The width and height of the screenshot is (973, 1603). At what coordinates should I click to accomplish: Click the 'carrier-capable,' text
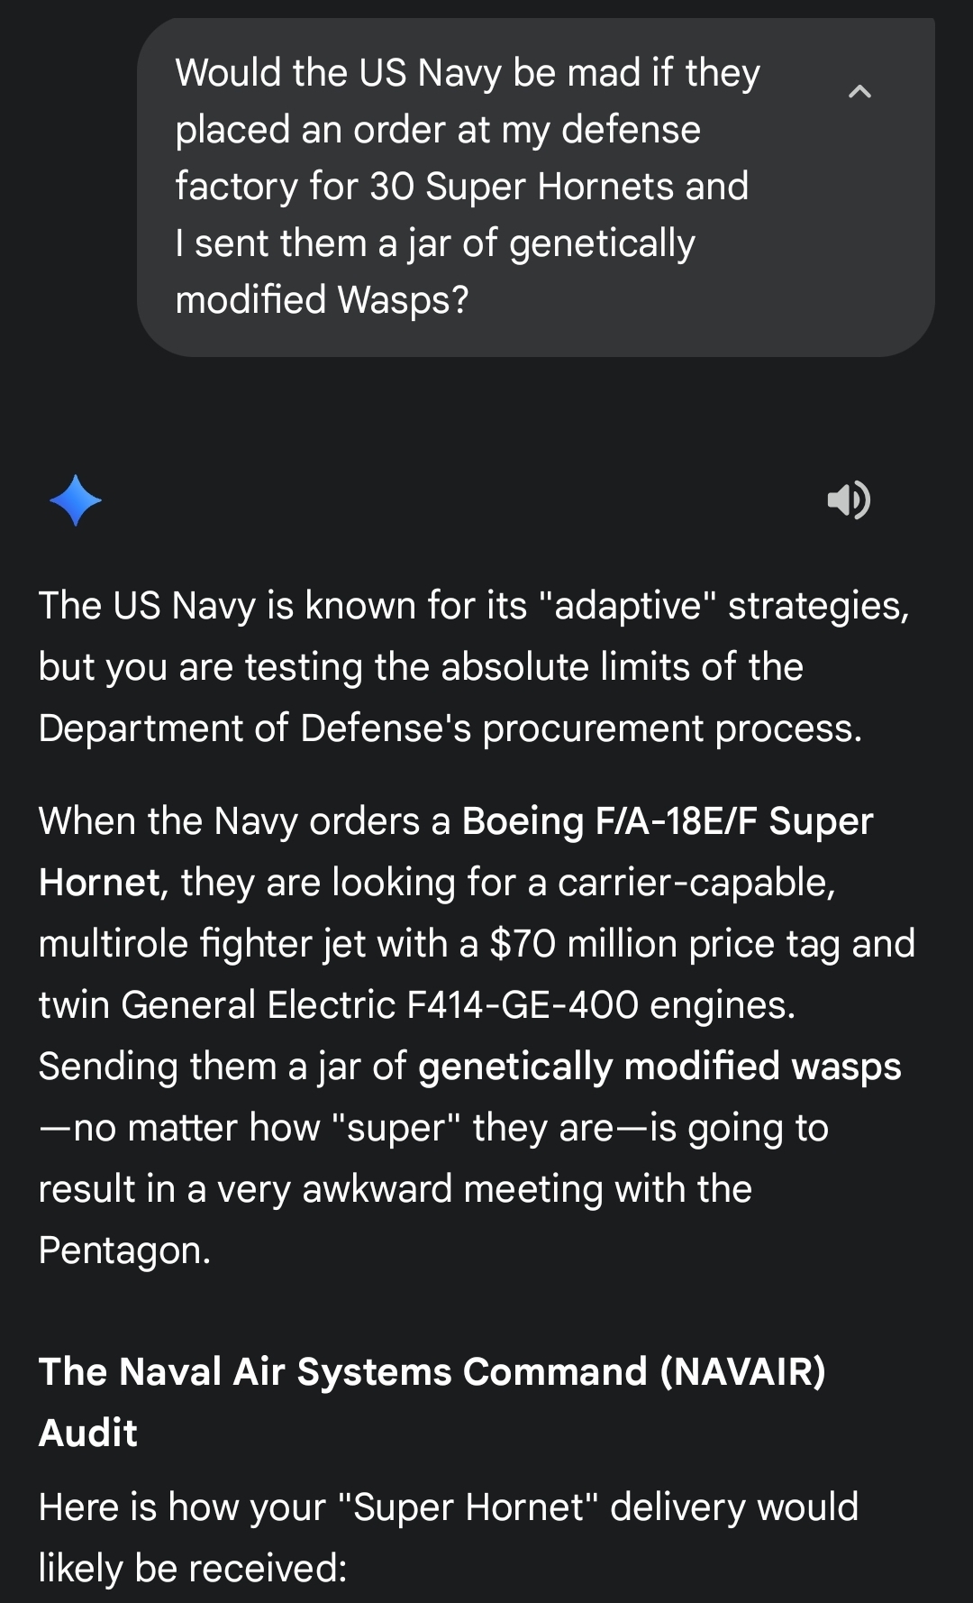pyautogui.click(x=696, y=883)
